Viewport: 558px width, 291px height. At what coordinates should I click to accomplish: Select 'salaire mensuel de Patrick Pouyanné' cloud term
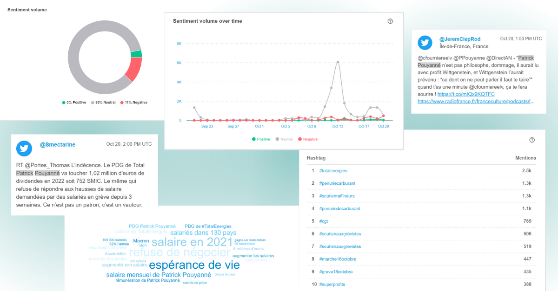[x=159, y=275]
